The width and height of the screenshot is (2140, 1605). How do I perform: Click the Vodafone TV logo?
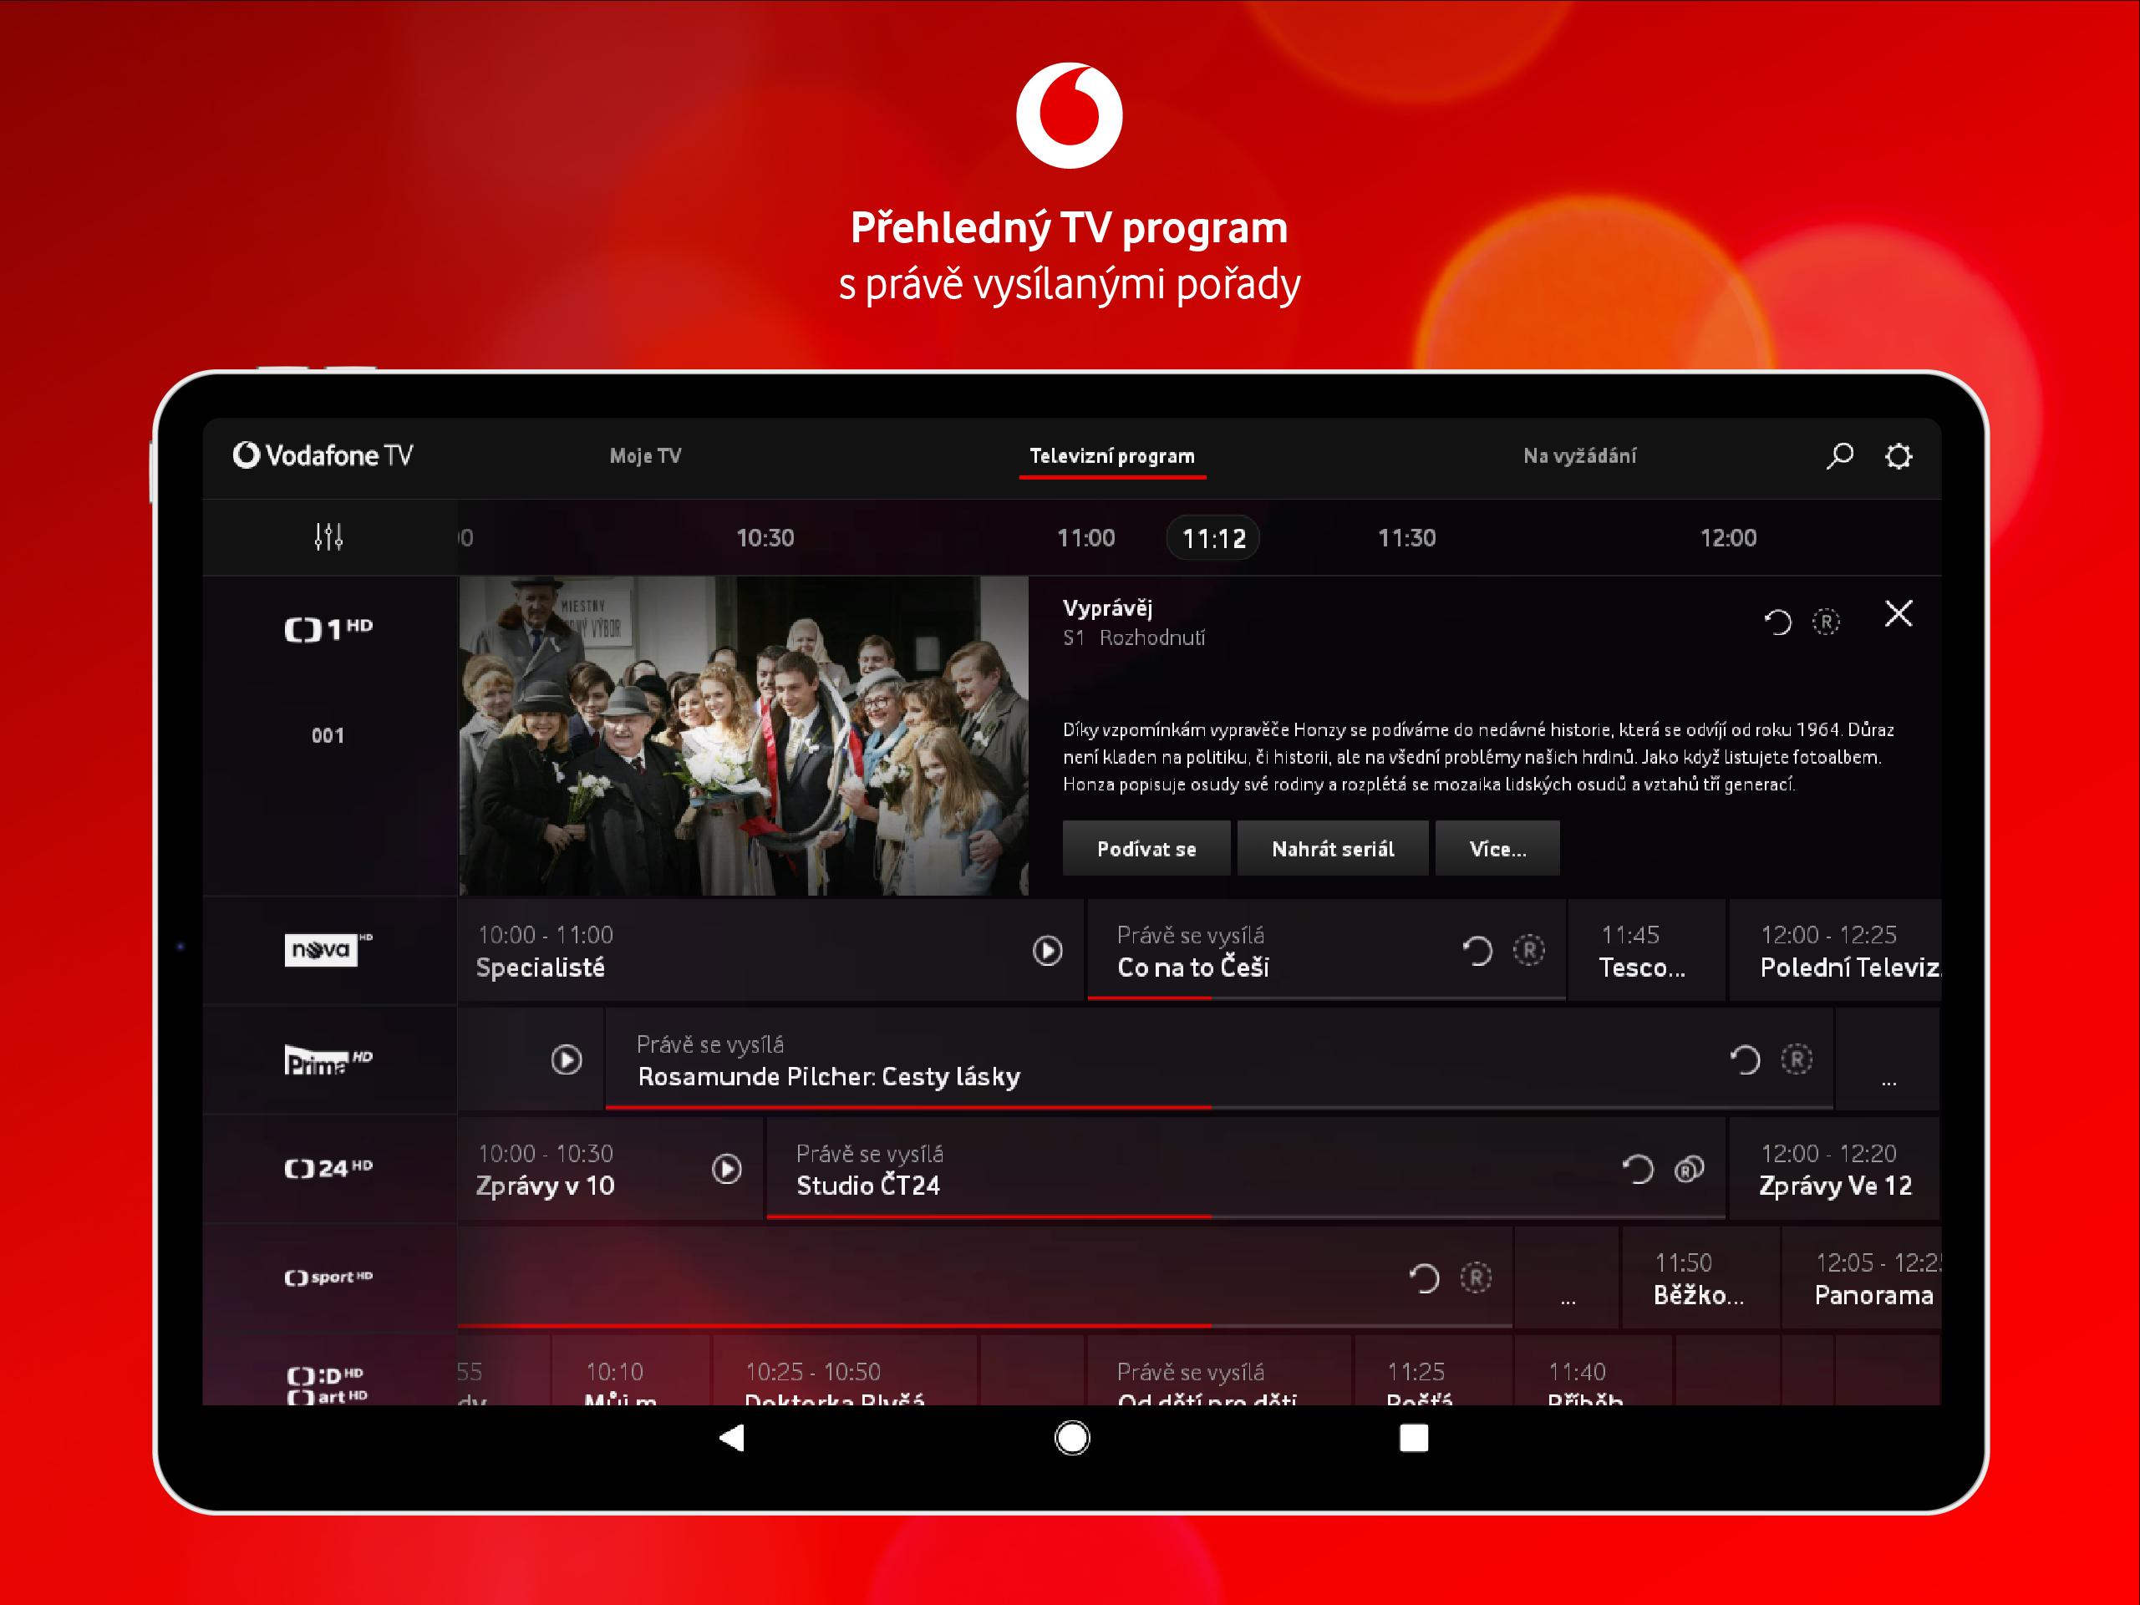[323, 455]
